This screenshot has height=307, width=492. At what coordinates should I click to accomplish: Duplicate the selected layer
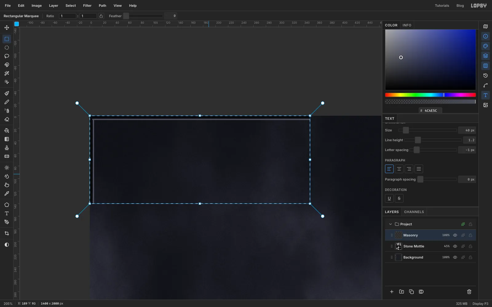(411, 292)
